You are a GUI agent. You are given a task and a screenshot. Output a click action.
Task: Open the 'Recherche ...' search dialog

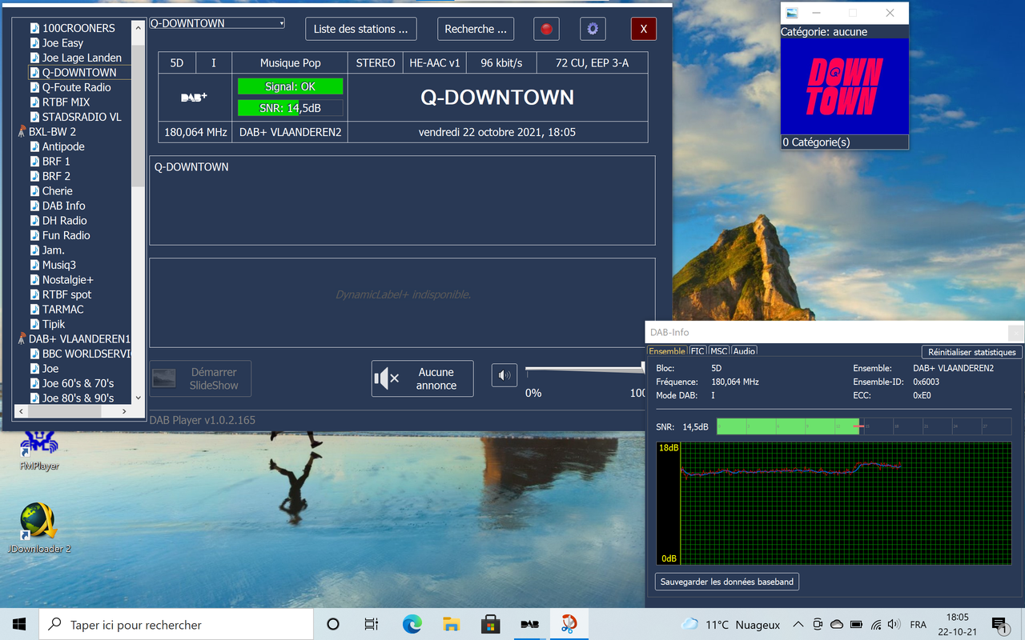coord(476,29)
